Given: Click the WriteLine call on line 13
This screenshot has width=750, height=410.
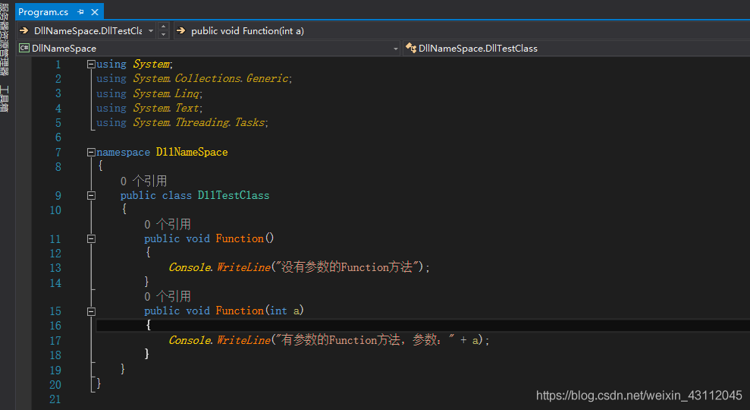Looking at the screenshot, I should tap(243, 267).
